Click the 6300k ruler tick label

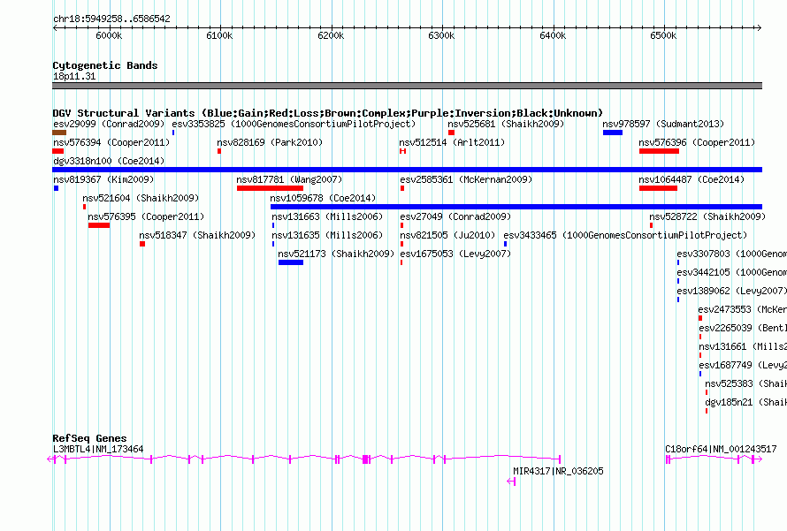point(441,35)
